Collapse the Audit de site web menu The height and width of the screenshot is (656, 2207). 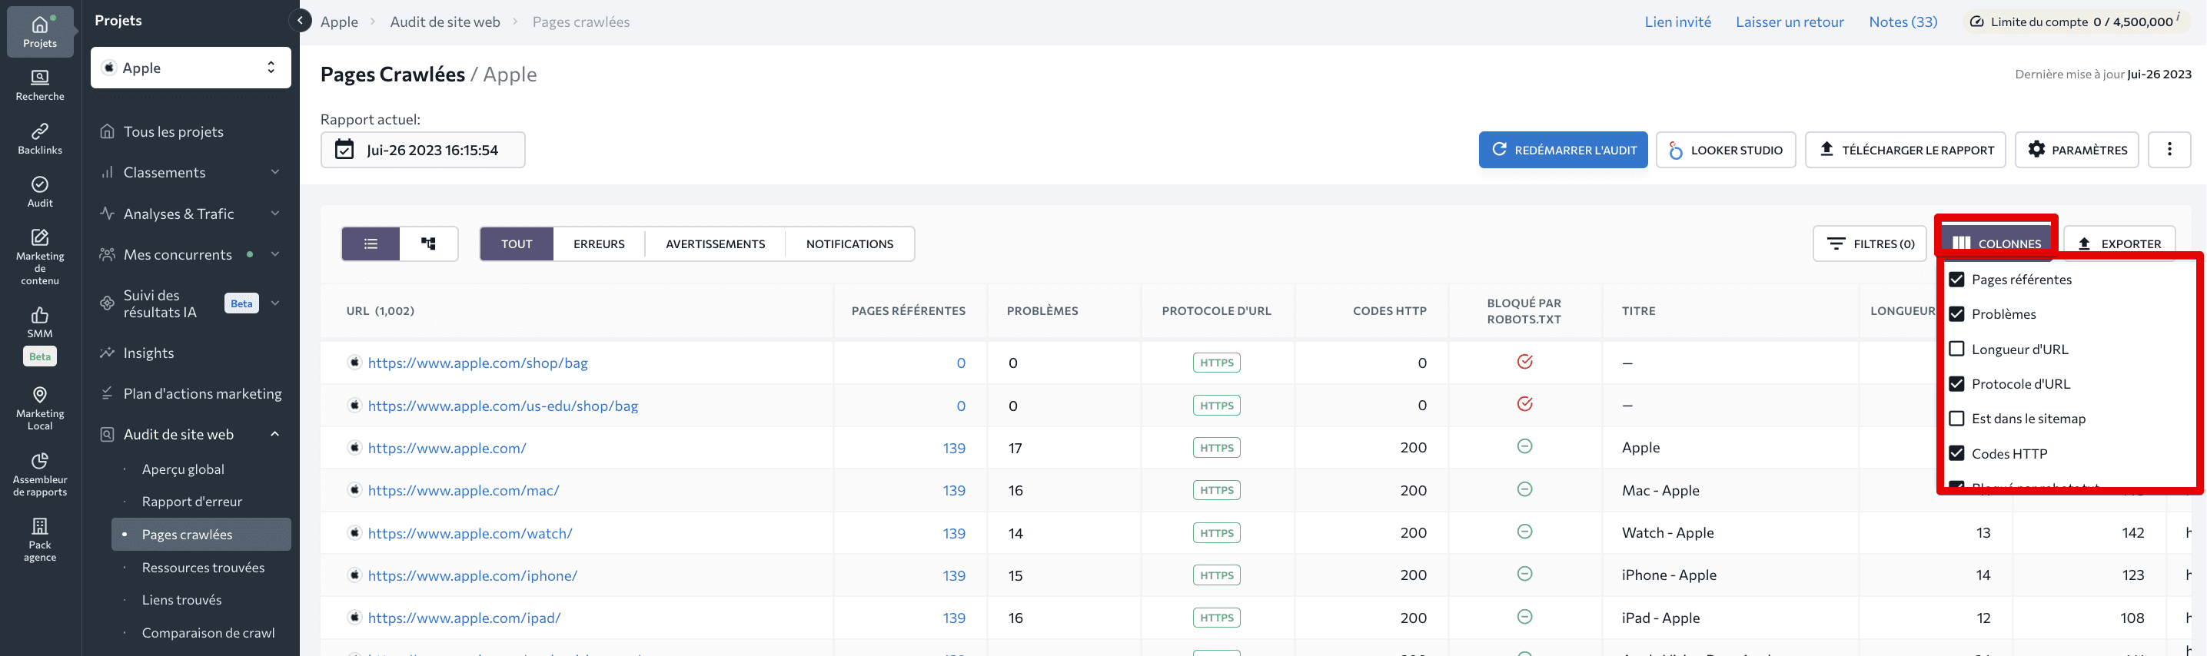190,434
